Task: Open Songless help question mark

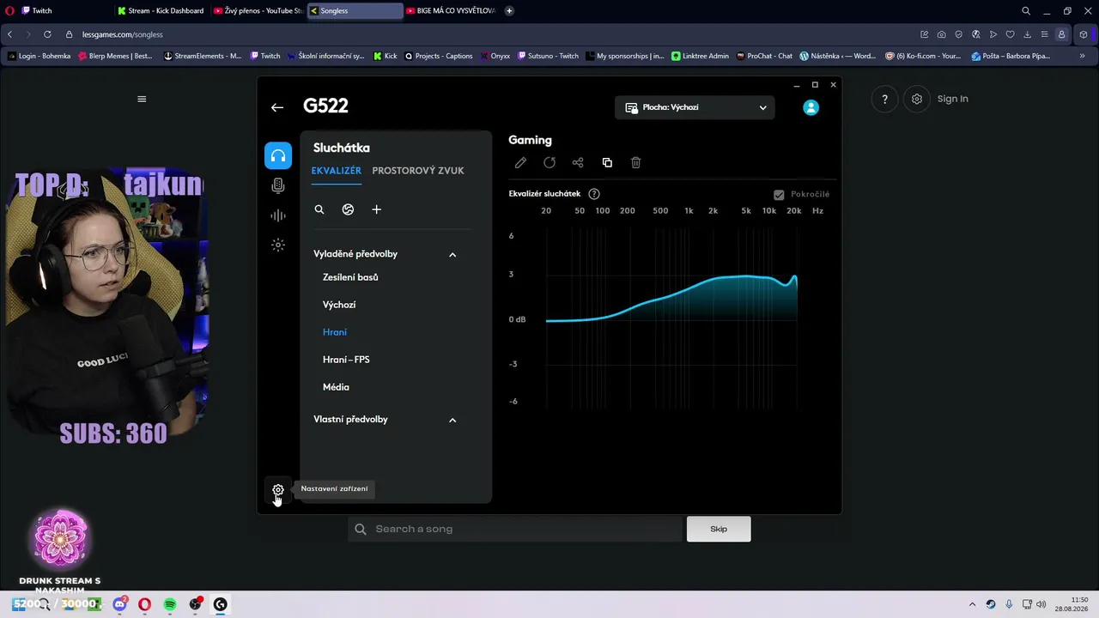Action: point(885,99)
